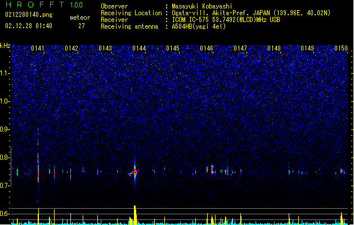Click the 0147 time marker
354x225 pixels.
(x=240, y=48)
